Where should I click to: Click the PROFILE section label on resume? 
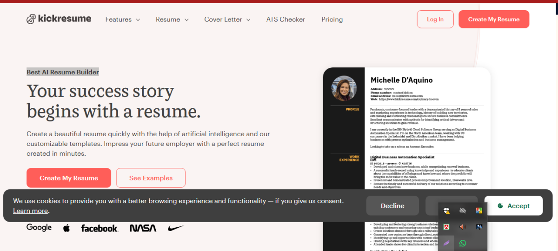pos(352,109)
